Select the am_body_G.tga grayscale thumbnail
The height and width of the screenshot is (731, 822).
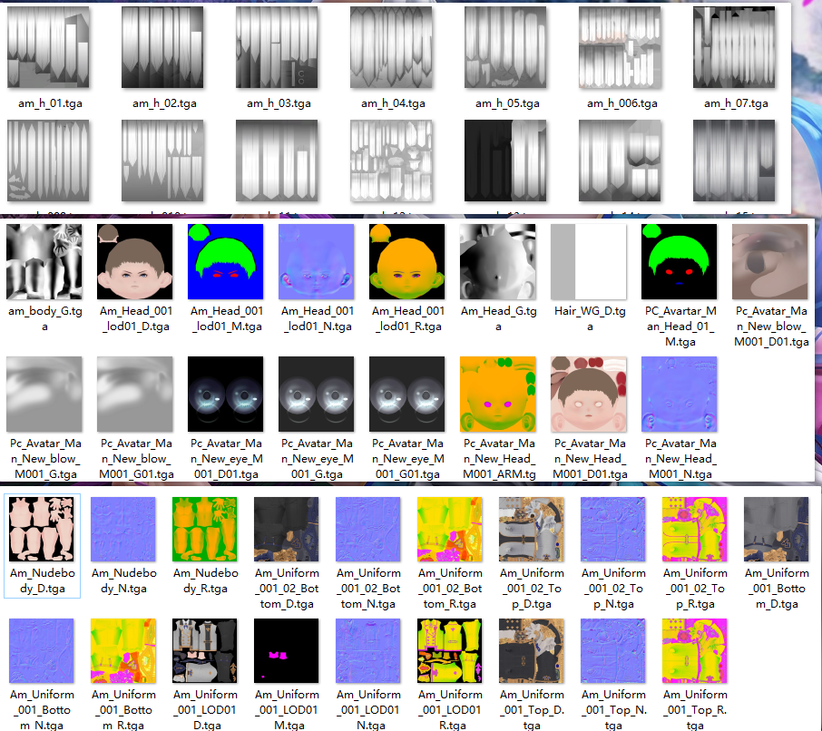(x=44, y=261)
